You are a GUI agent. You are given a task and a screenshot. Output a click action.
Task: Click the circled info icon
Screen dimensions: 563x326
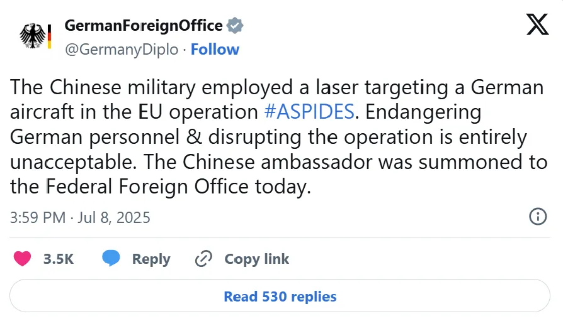538,216
